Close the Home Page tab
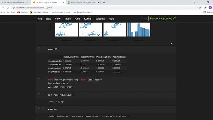This screenshot has width=213, height=120. pyautogui.click(x=29, y=2)
